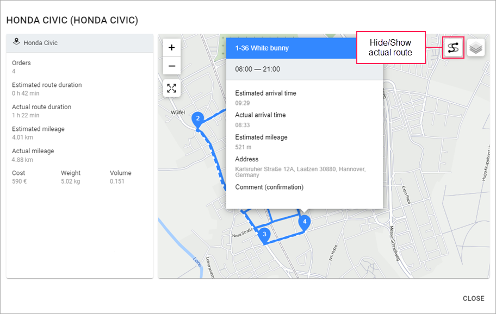Zoom in on the map

pyautogui.click(x=172, y=47)
